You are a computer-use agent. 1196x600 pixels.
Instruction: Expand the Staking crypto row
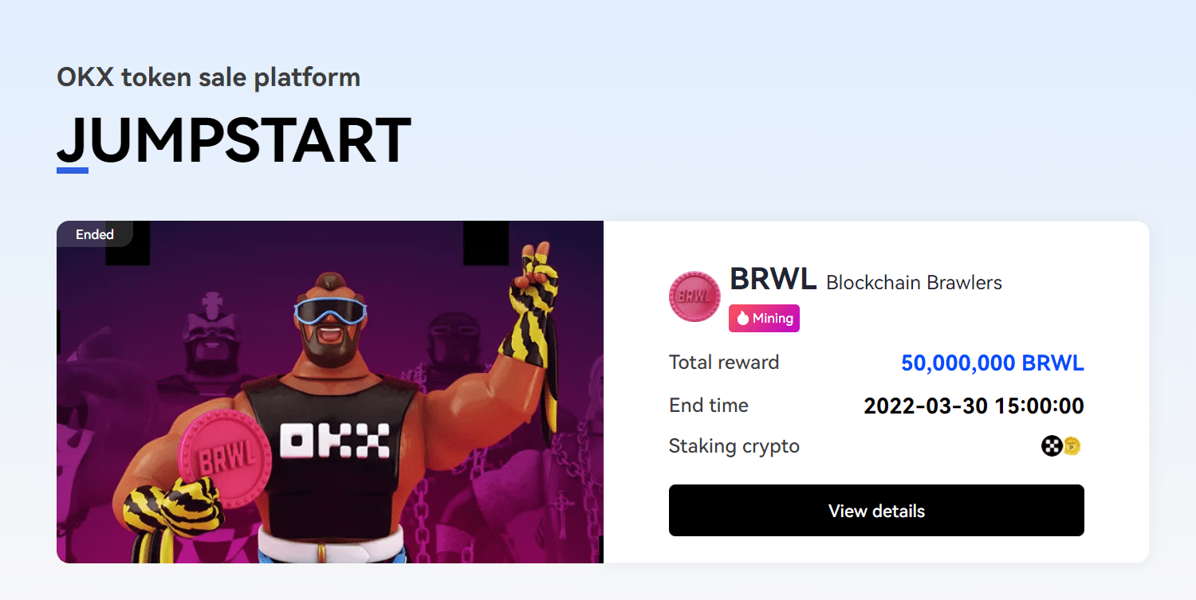734,446
